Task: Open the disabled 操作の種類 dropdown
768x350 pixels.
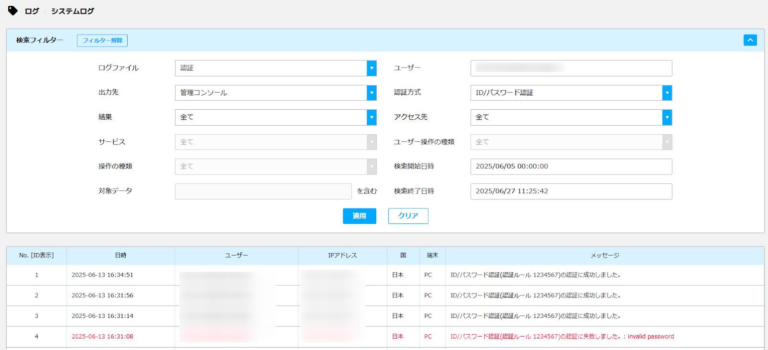Action: (276, 166)
